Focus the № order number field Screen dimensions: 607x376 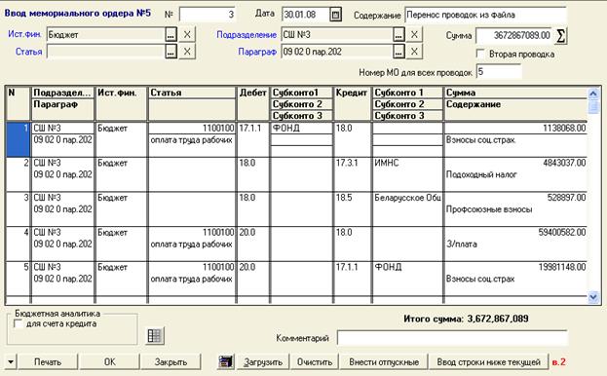click(x=208, y=15)
